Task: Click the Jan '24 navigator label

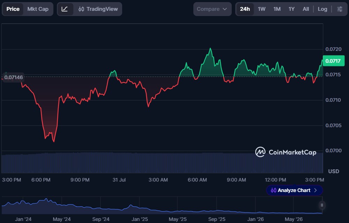Action: [23, 219]
